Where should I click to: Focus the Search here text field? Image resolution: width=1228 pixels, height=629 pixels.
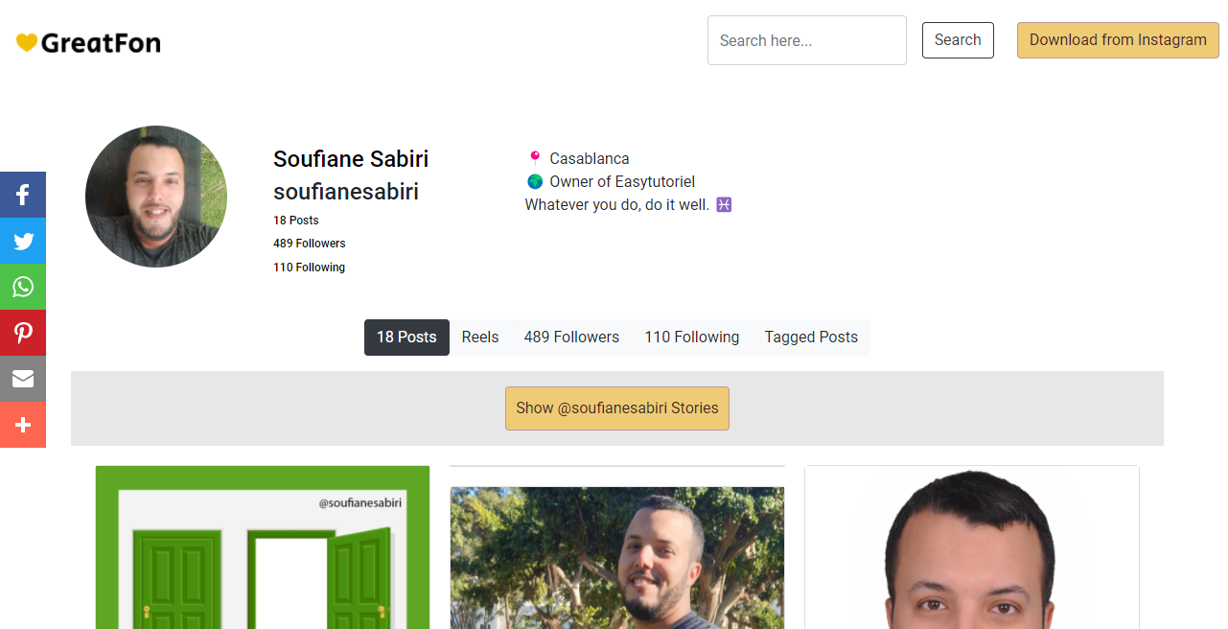[807, 40]
